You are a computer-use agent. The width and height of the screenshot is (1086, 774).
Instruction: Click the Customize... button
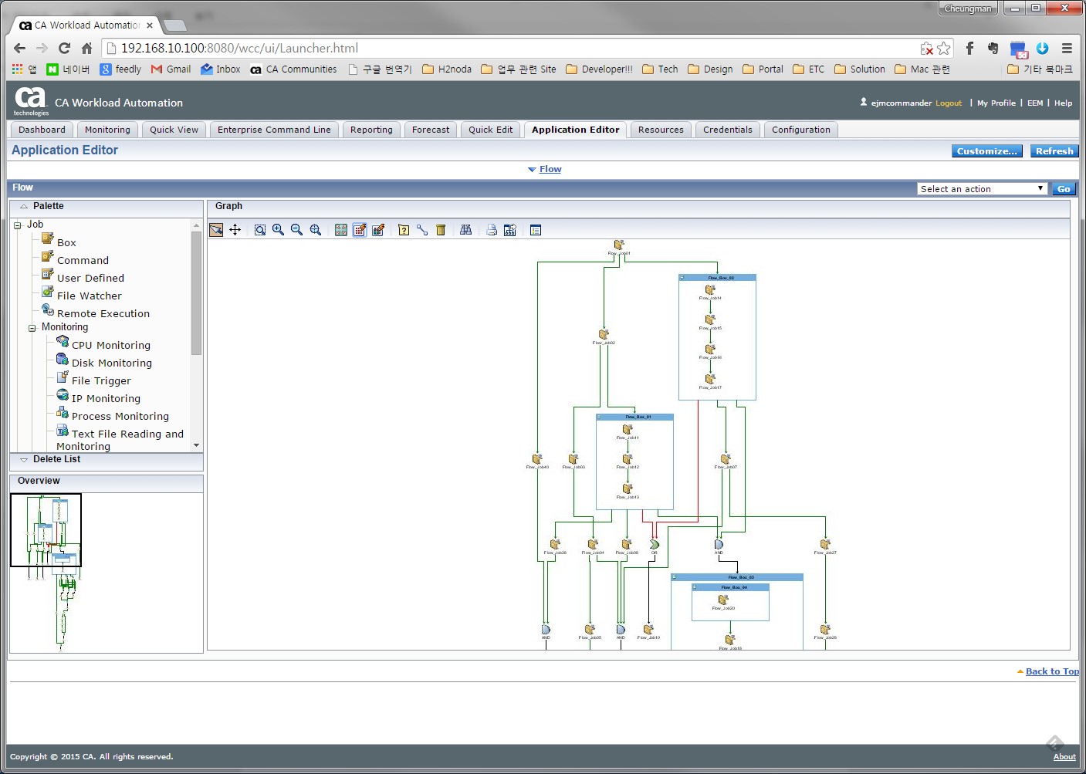[x=987, y=151]
